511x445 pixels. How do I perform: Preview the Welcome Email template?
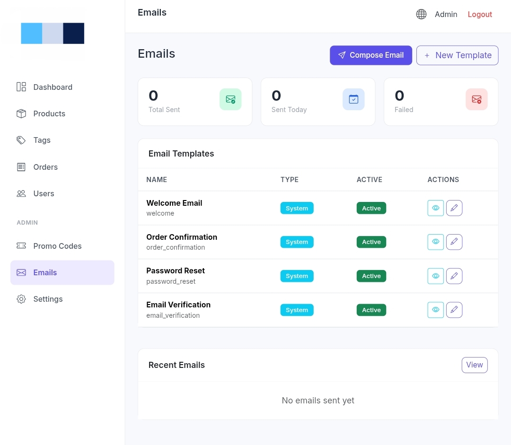click(436, 208)
